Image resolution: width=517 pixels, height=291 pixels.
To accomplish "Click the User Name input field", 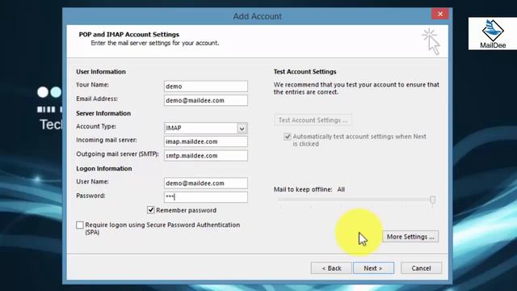I will click(x=206, y=183).
